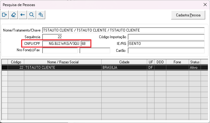The height and width of the screenshot is (123, 210).
Task: Click the row selector of the TSTAUTO CLIENTE row
Action: coord(5,68)
